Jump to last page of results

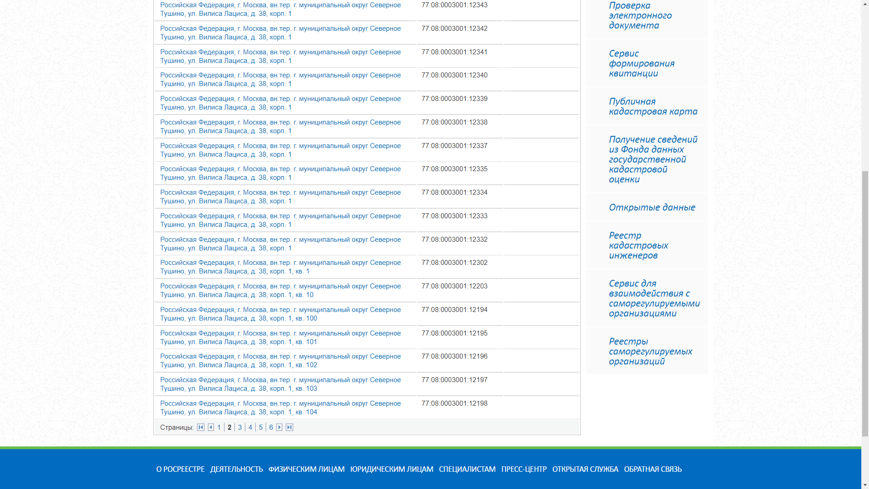tap(290, 427)
